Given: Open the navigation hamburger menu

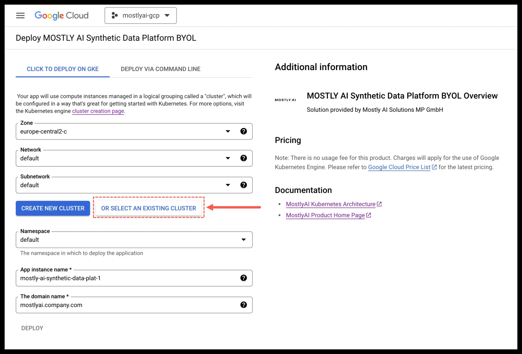Looking at the screenshot, I should [x=20, y=15].
